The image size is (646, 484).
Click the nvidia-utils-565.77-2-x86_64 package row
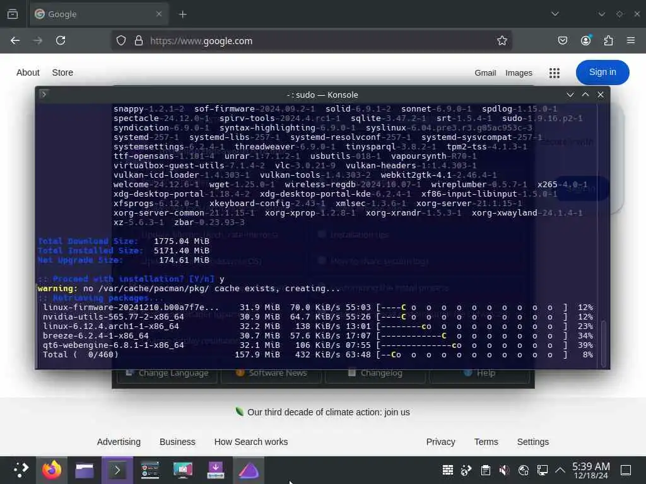click(x=317, y=317)
